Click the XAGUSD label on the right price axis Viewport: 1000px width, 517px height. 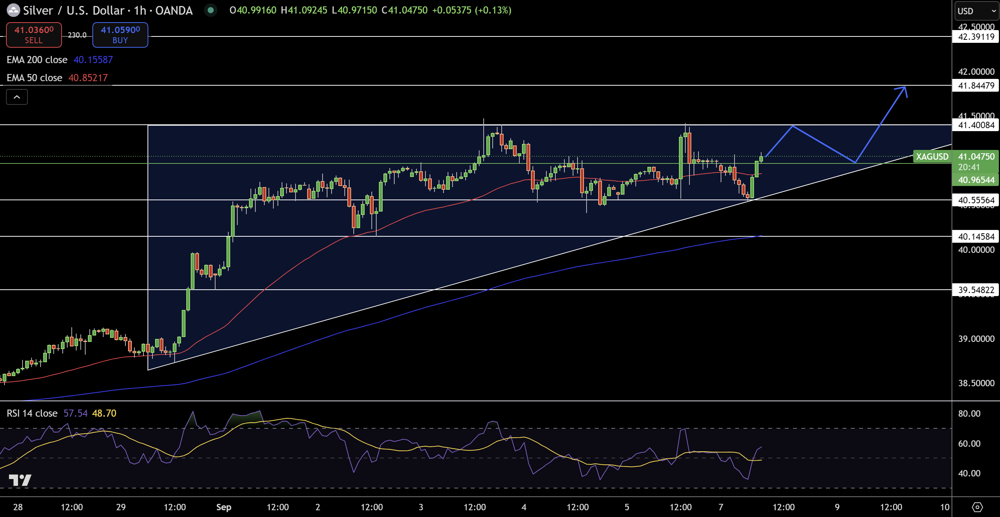coord(932,157)
